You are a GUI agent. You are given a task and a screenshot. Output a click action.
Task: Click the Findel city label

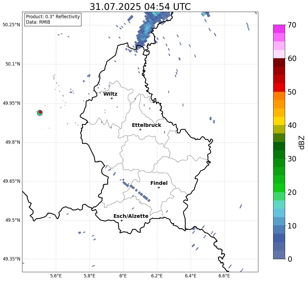click(159, 183)
